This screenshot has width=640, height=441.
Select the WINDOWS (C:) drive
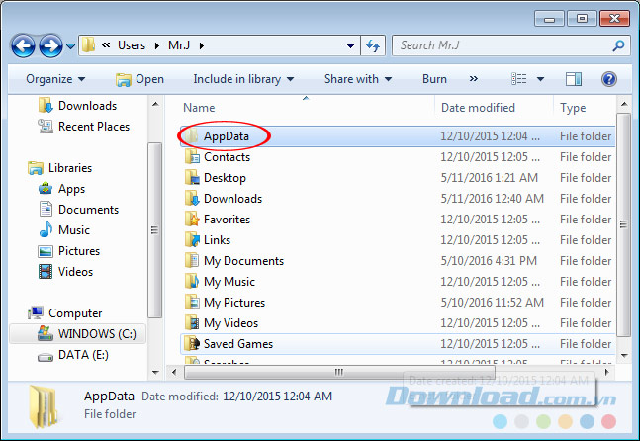click(x=77, y=334)
